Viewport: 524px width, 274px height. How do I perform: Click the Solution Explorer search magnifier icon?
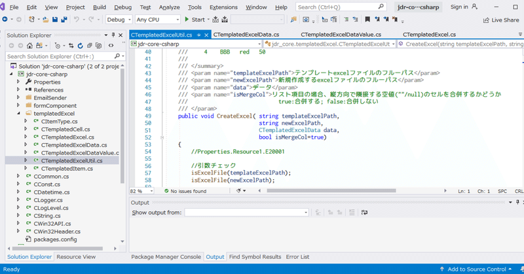(117, 56)
